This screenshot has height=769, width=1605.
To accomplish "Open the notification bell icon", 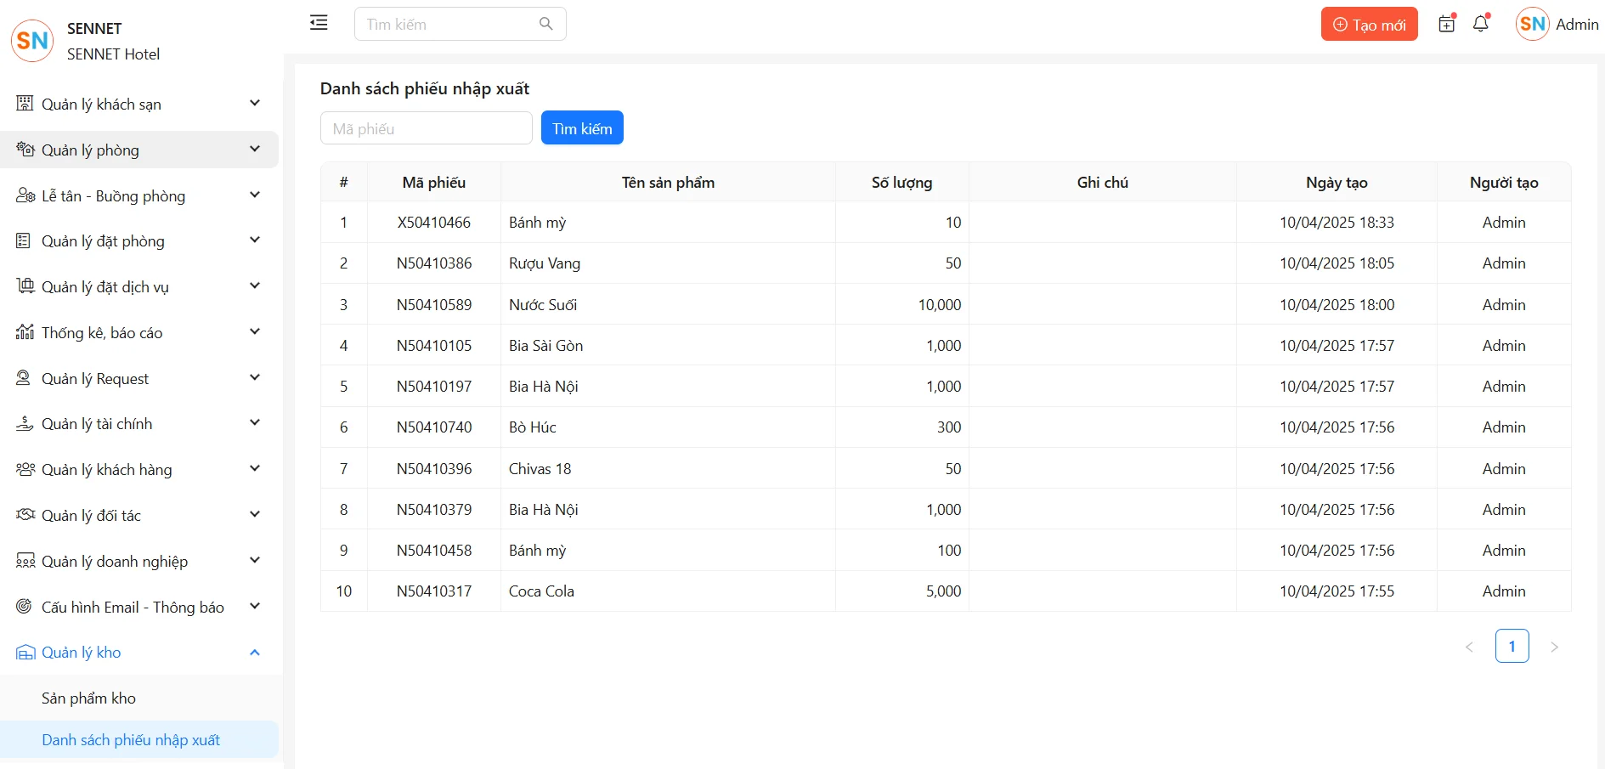I will [x=1481, y=24].
